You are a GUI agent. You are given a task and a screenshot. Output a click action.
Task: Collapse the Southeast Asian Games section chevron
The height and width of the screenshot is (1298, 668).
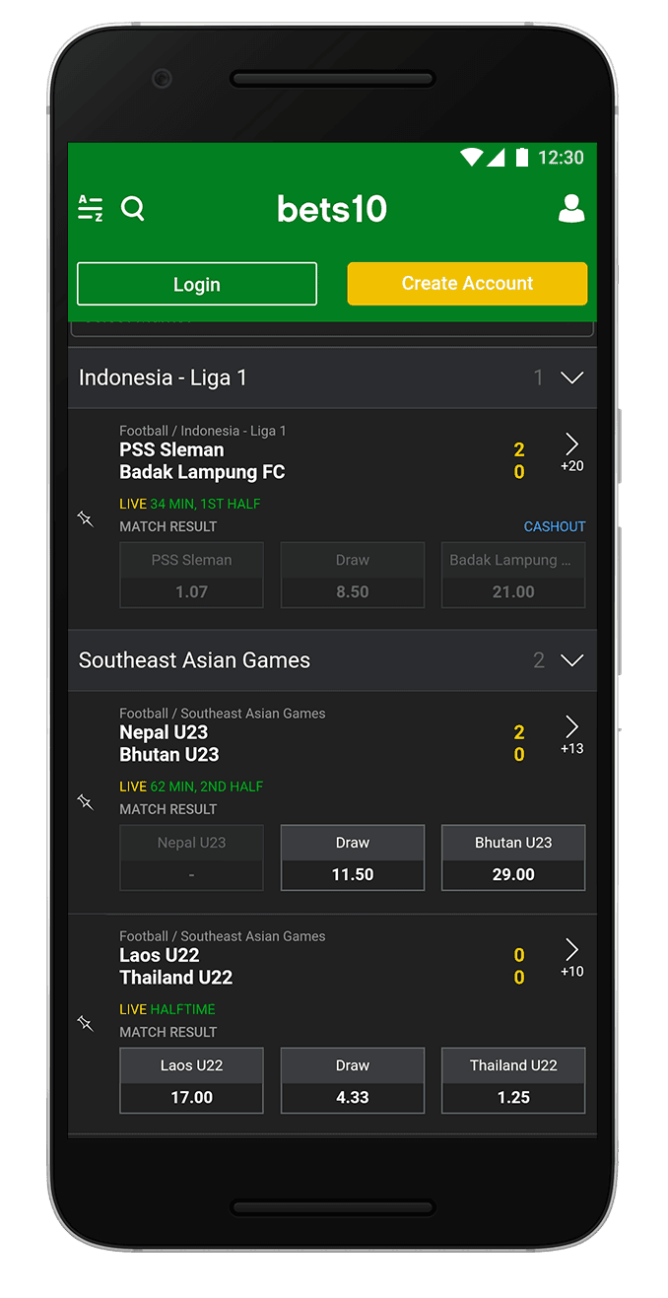(571, 660)
